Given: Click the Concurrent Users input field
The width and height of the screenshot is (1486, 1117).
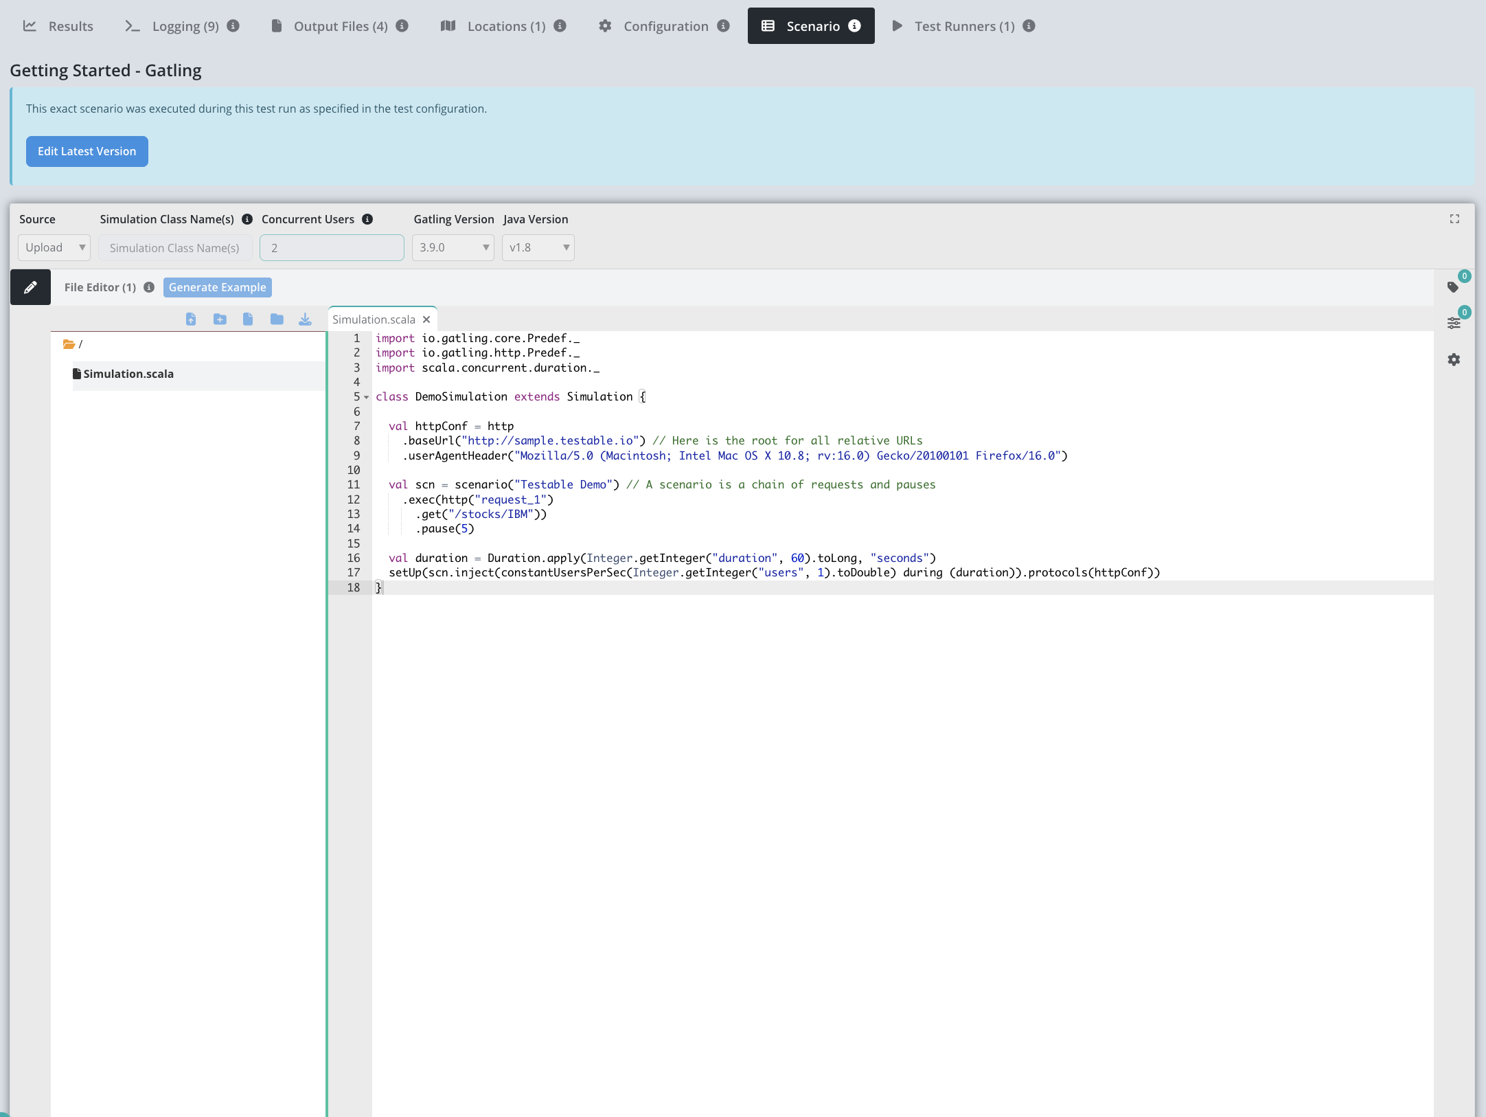Looking at the screenshot, I should click(332, 247).
